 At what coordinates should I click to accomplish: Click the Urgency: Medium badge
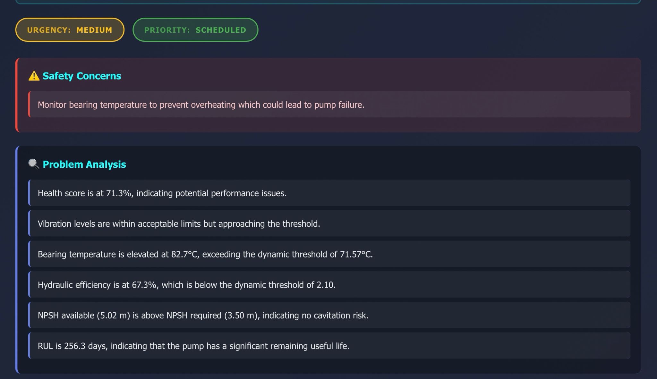(x=70, y=30)
